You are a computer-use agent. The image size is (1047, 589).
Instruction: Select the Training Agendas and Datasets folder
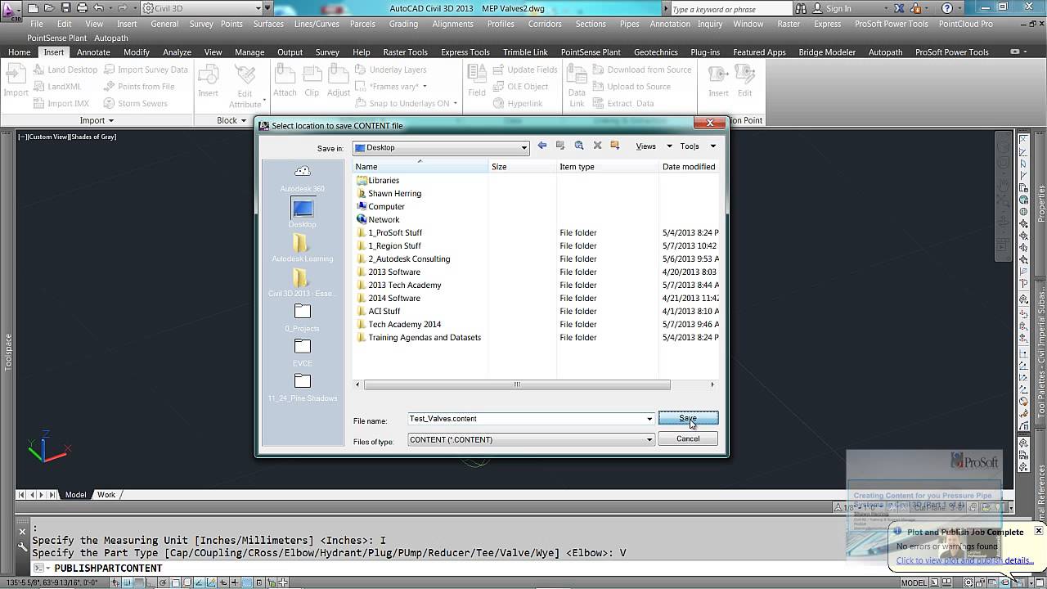pyautogui.click(x=424, y=337)
